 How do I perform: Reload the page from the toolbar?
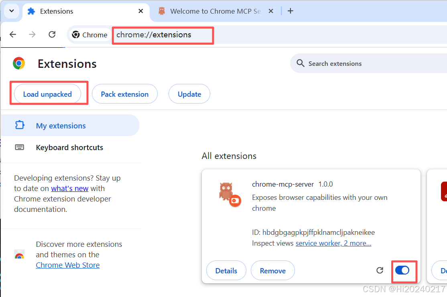click(52, 35)
